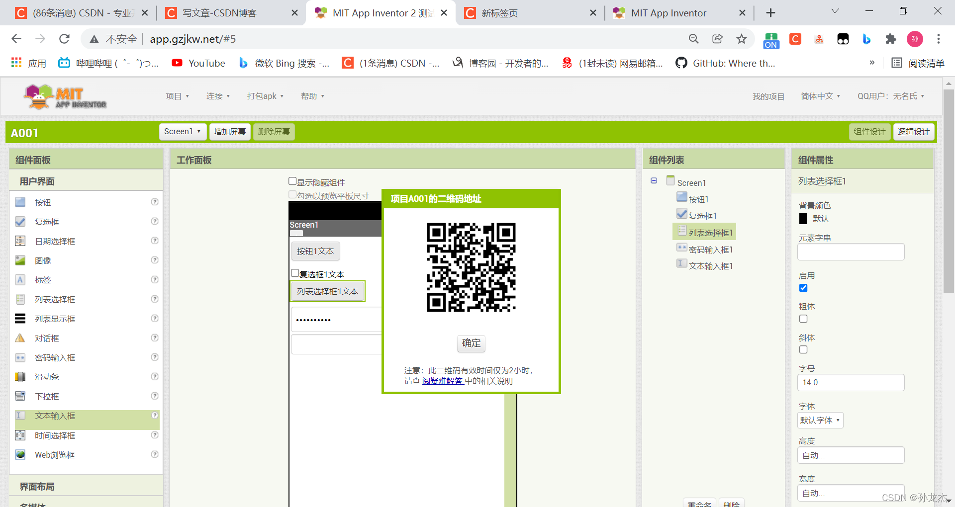This screenshot has height=507, width=955.
Task: Open the 阅疑难解答 link in the dialog
Action: (443, 381)
